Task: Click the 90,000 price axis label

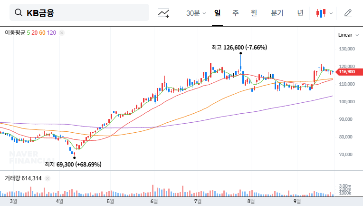Action: pos(345,119)
